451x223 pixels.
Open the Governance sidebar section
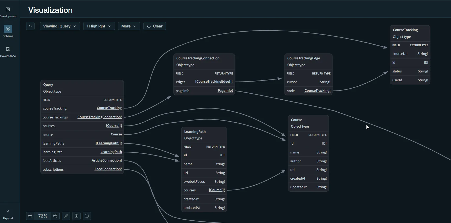[x=8, y=52]
